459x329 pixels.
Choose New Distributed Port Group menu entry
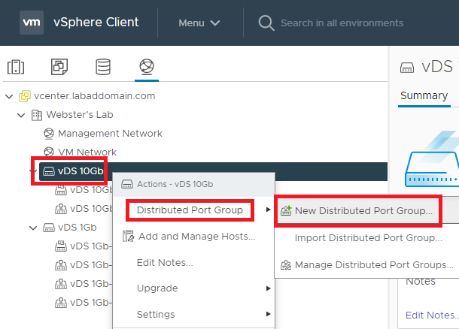point(363,211)
